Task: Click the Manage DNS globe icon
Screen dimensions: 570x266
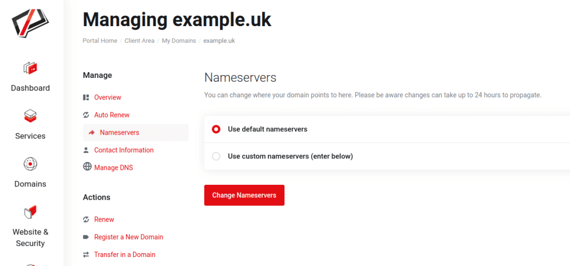Action: click(x=87, y=167)
